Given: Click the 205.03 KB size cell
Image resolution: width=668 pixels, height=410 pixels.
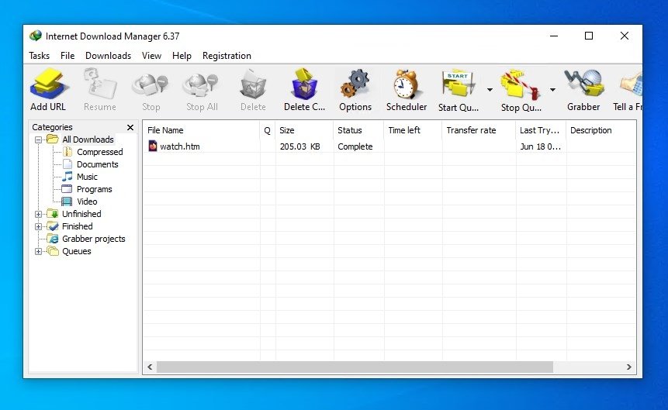Looking at the screenshot, I should click(300, 146).
